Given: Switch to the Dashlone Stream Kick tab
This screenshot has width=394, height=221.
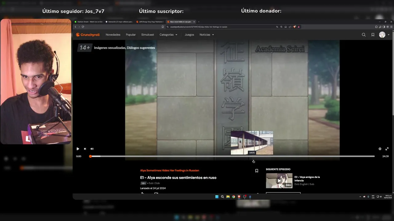Looking at the screenshot, I should pyautogui.click(x=88, y=22).
